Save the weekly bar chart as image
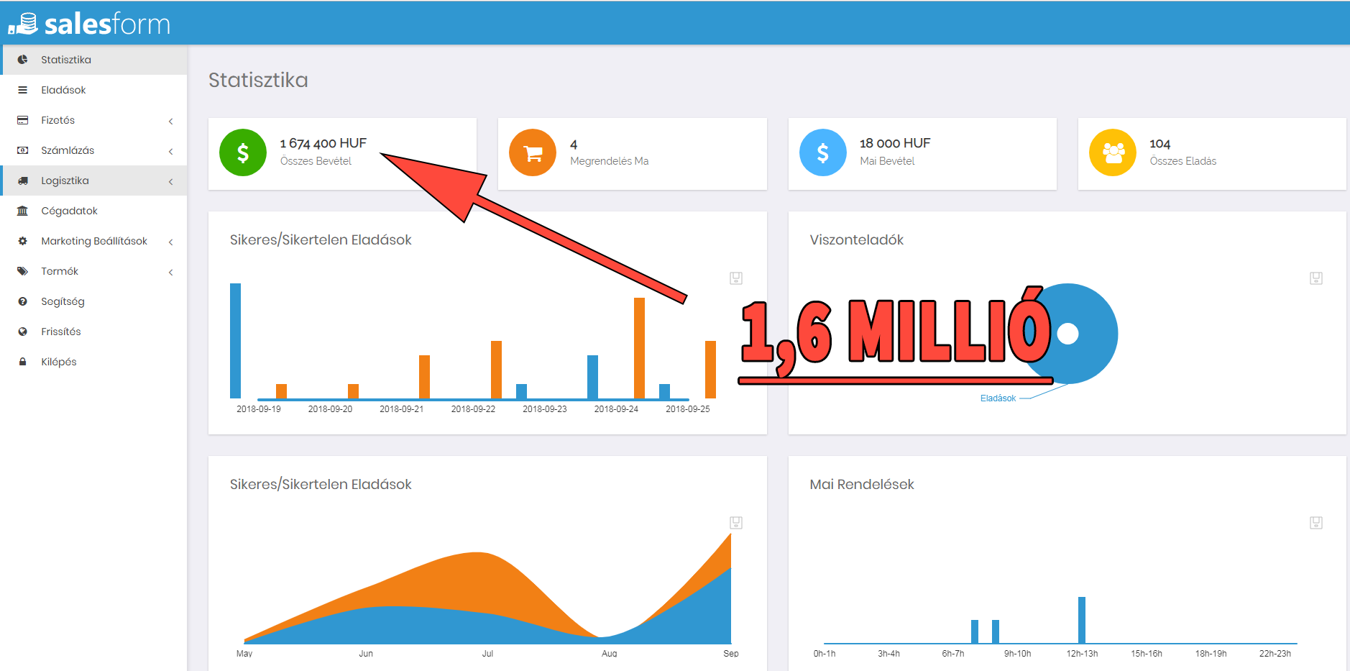Image resolution: width=1350 pixels, height=671 pixels. [736, 278]
